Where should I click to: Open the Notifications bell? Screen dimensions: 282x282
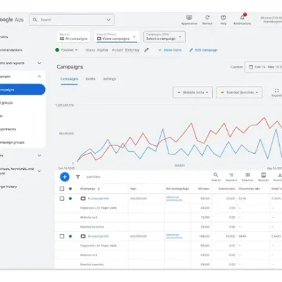(243, 18)
